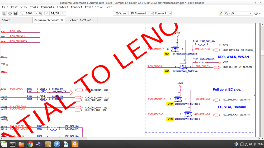Open the View menu
This screenshot has width=264, height=148.
pyautogui.click(x=24, y=7)
